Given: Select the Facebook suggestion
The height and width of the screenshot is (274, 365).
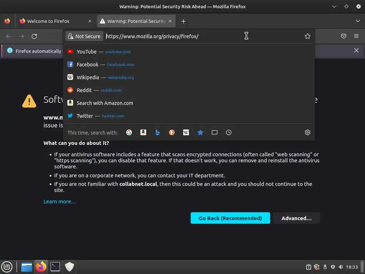Looking at the screenshot, I should coord(189,65).
